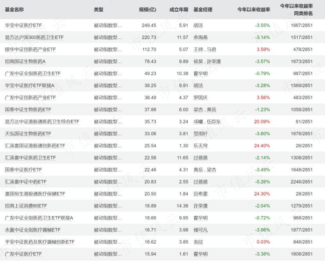The width and height of the screenshot is (325, 262).
Task: Open manager 田希蒙 profile link
Action: pyautogui.click(x=200, y=194)
